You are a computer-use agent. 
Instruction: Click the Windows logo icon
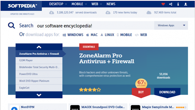click(64, 35)
